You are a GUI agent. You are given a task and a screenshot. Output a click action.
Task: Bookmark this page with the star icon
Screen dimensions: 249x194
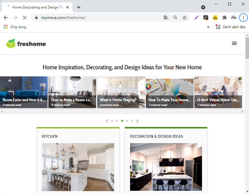[185, 18]
